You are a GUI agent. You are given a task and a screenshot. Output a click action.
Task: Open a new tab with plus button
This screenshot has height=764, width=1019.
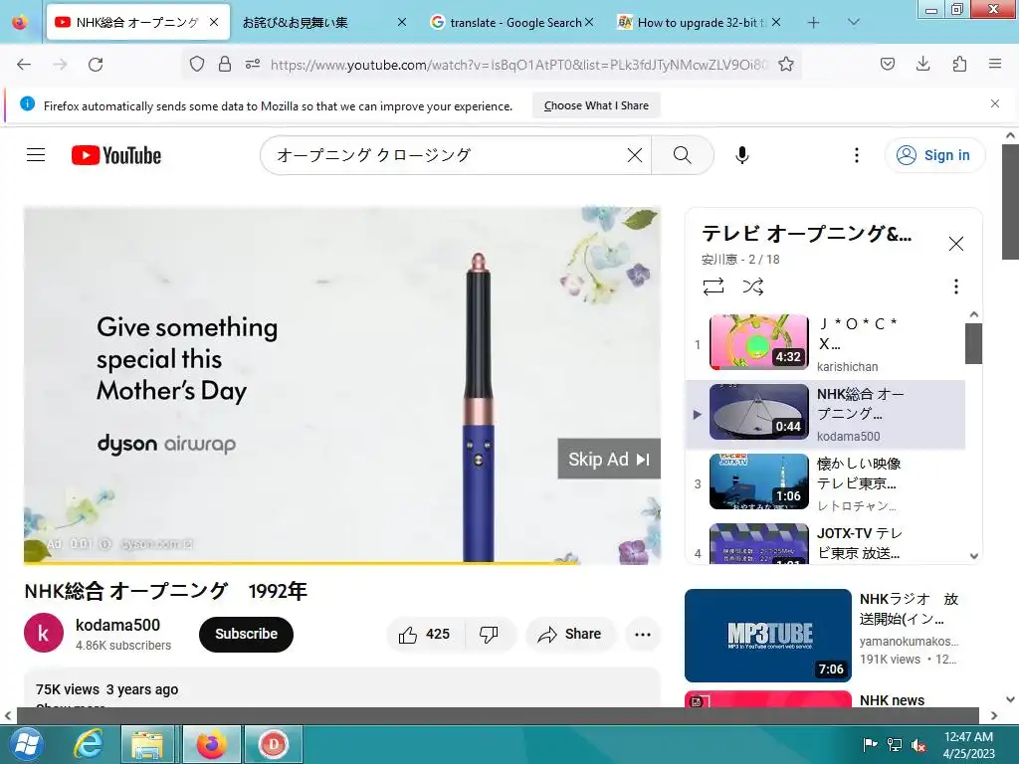click(x=813, y=22)
